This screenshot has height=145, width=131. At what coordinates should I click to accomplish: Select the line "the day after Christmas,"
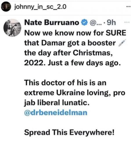[x=69, y=53]
